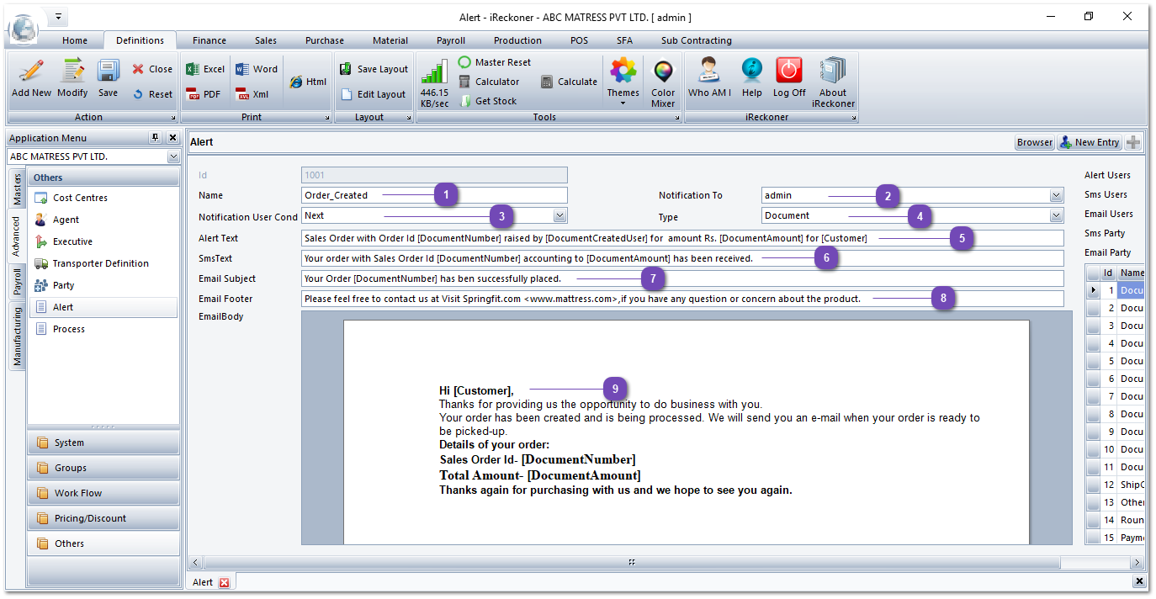This screenshot has height=599, width=1156.
Task: Open the Color Mixer tool
Action: pos(663,82)
